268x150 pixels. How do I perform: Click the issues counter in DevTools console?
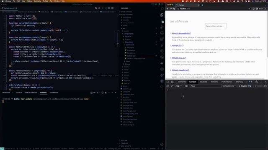tap(245, 86)
